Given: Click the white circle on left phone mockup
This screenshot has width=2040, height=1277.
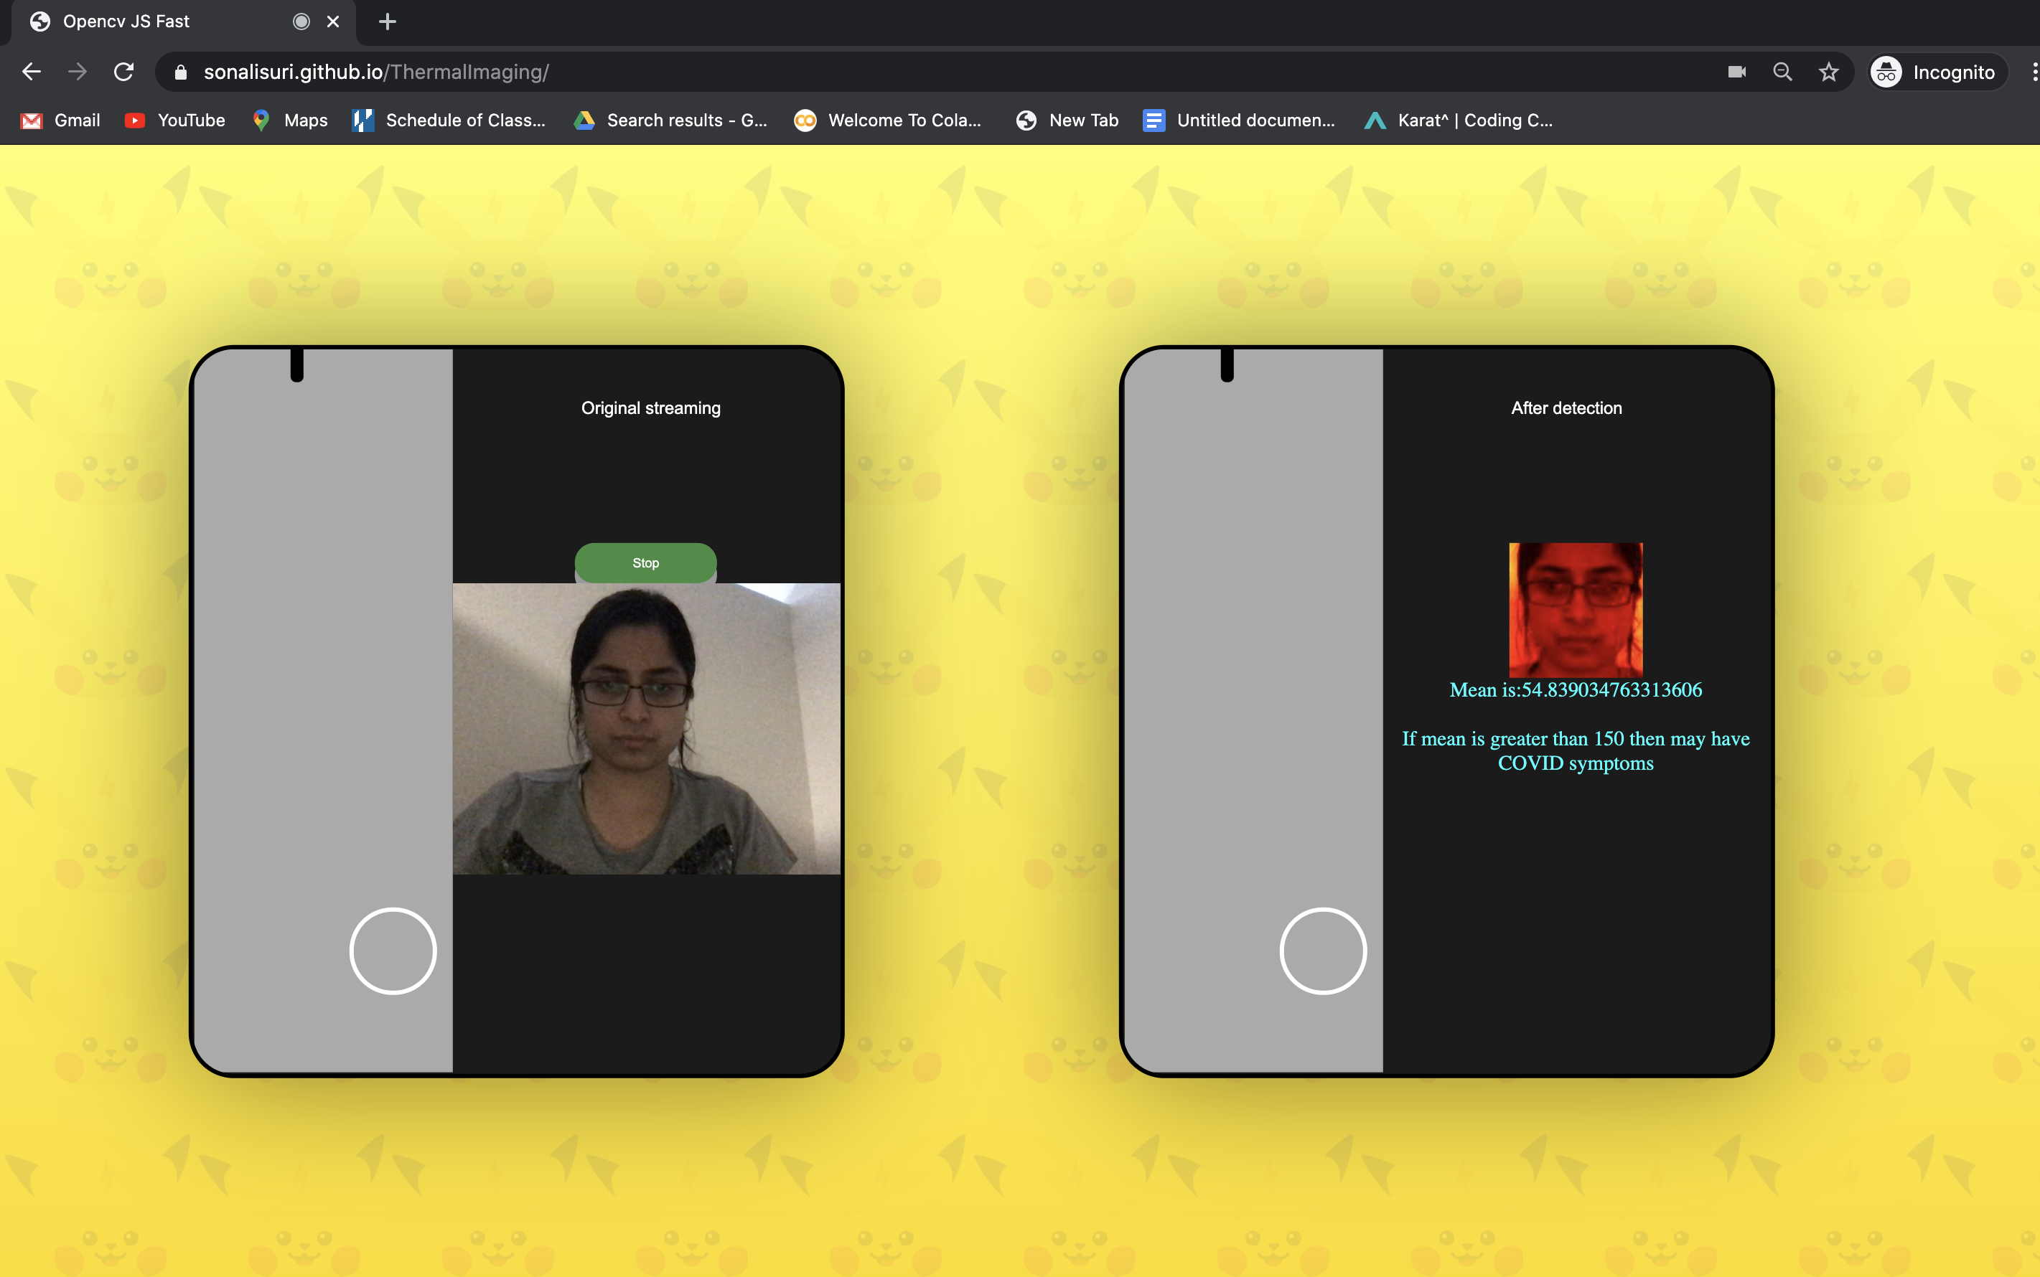Looking at the screenshot, I should (393, 951).
